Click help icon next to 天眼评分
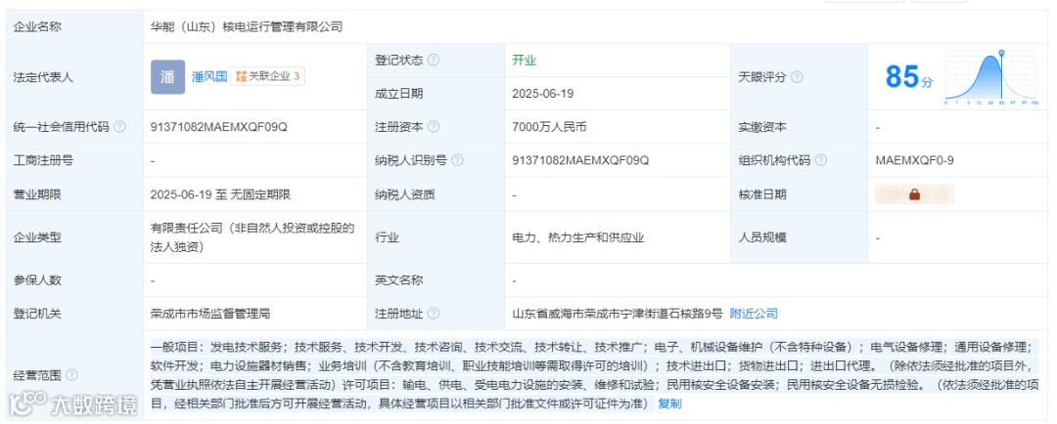Image resolution: width=1057 pixels, height=424 pixels. pyautogui.click(x=797, y=77)
